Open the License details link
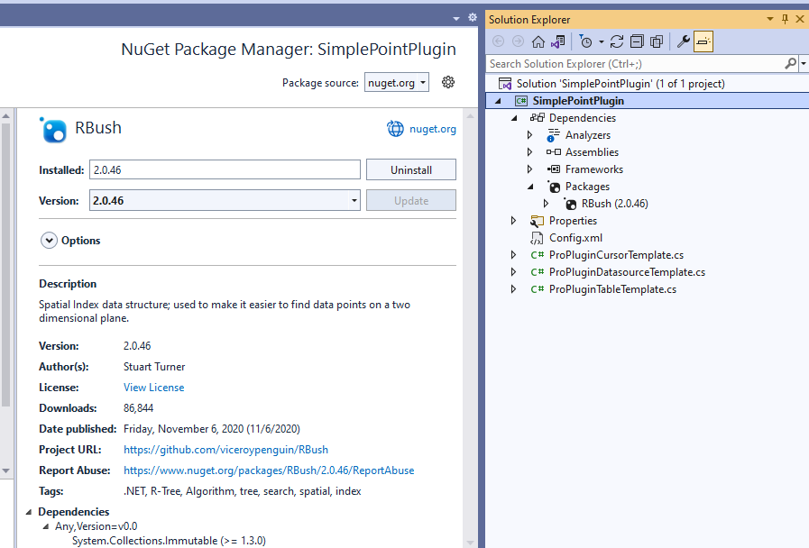This screenshot has width=809, height=548. [x=152, y=387]
